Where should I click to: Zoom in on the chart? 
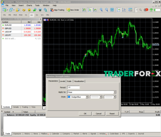tap(101, 10)
